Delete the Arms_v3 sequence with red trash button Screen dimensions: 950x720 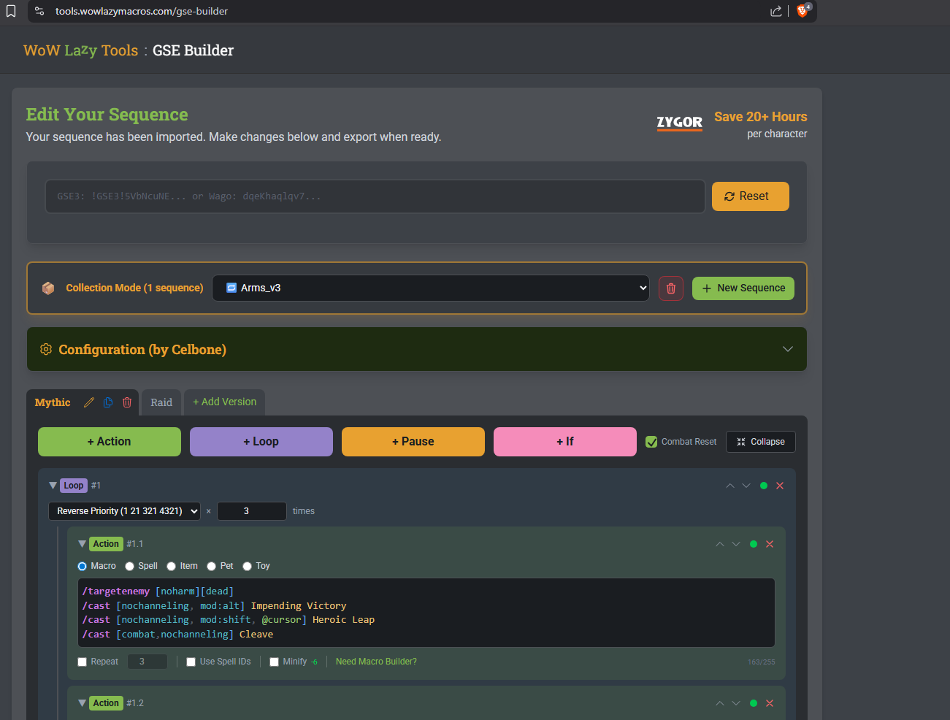(x=670, y=288)
